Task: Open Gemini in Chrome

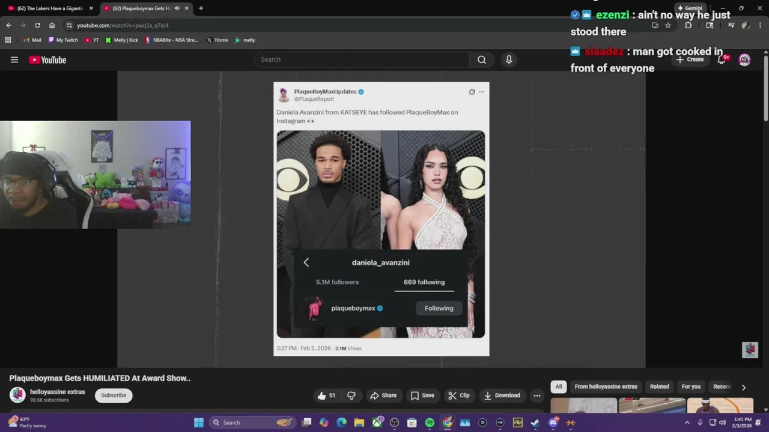Action: pyautogui.click(x=689, y=8)
